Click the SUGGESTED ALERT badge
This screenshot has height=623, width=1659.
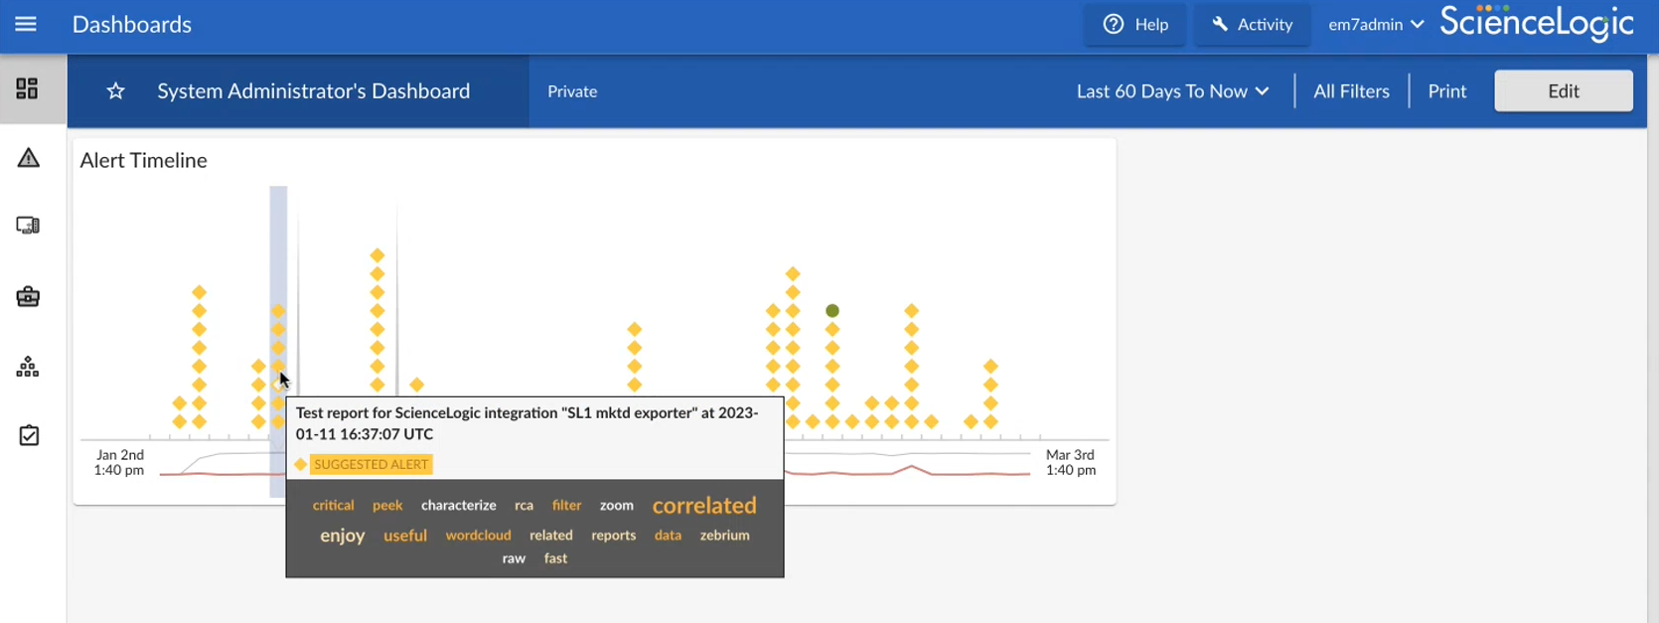click(x=371, y=464)
